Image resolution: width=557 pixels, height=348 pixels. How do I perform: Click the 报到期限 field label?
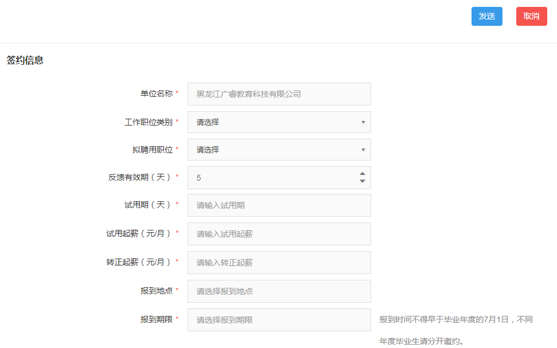coord(156,319)
